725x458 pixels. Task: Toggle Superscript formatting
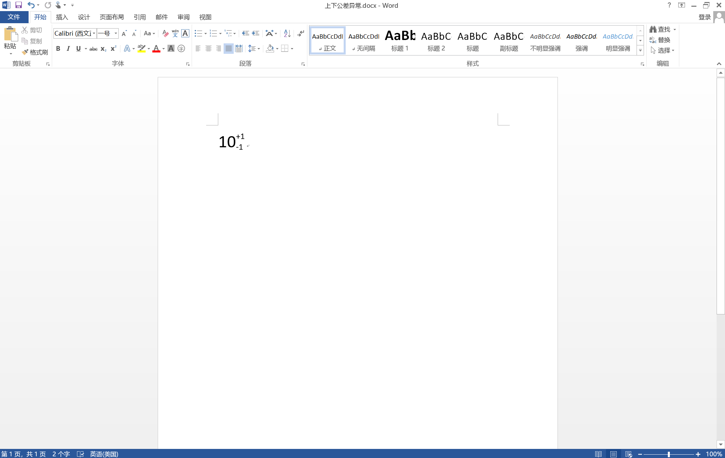coord(113,49)
